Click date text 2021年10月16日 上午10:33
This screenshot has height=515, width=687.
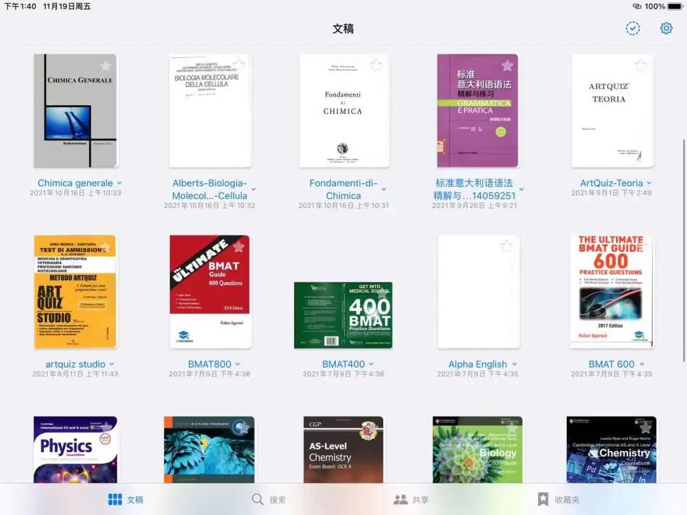point(75,193)
